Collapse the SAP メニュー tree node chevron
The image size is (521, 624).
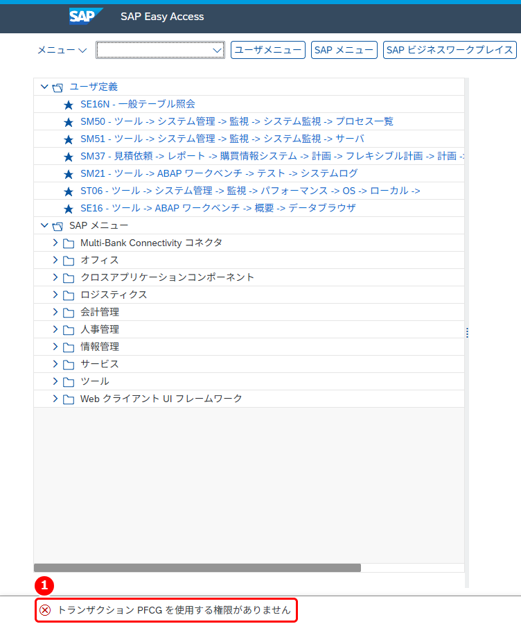point(44,225)
